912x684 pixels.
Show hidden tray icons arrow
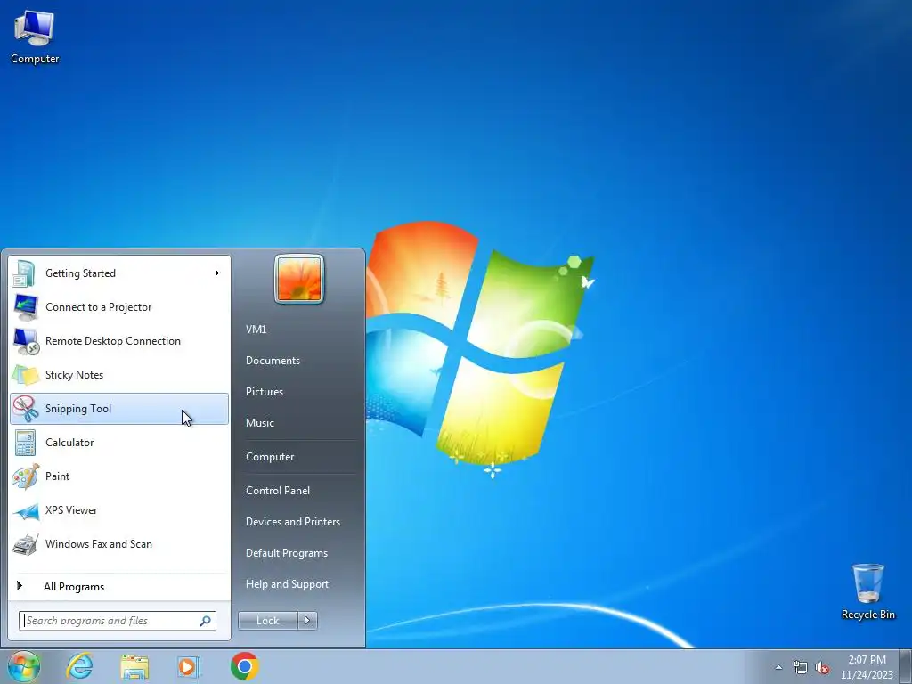[x=778, y=668]
